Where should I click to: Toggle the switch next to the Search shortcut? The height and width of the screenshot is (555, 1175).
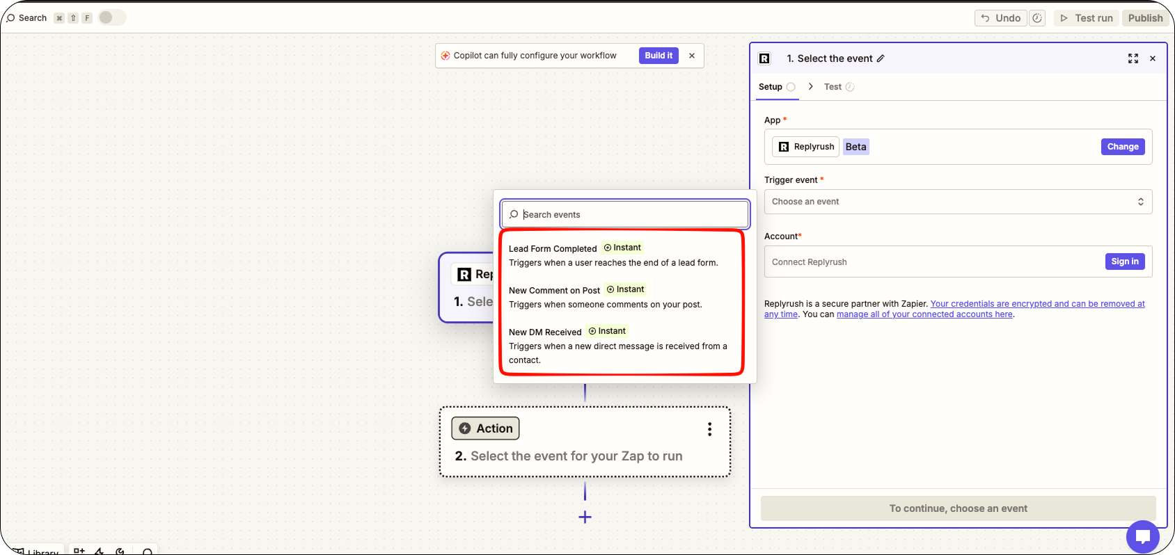coord(111,17)
